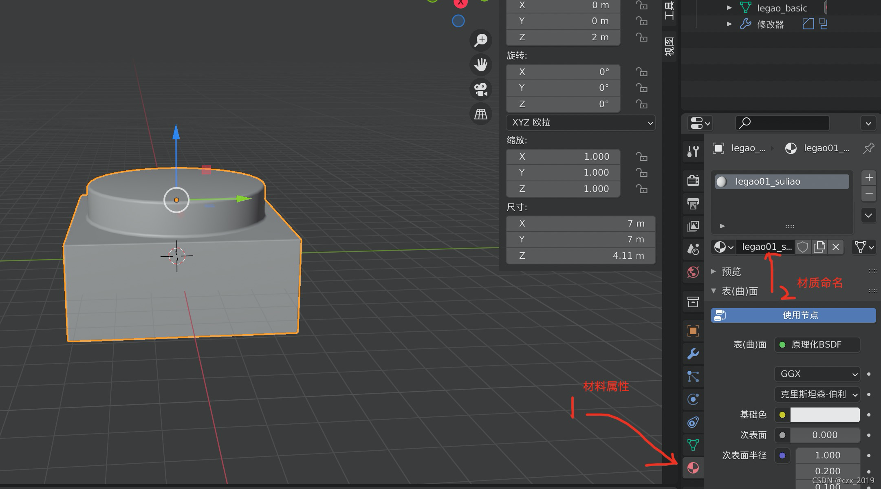Viewport: 881px width, 489px height.
Task: Toggle fake user shield for material
Action: tap(802, 247)
